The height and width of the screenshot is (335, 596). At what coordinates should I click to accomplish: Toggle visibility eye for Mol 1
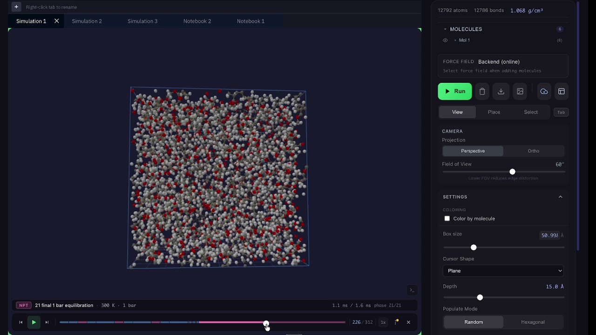coord(445,40)
